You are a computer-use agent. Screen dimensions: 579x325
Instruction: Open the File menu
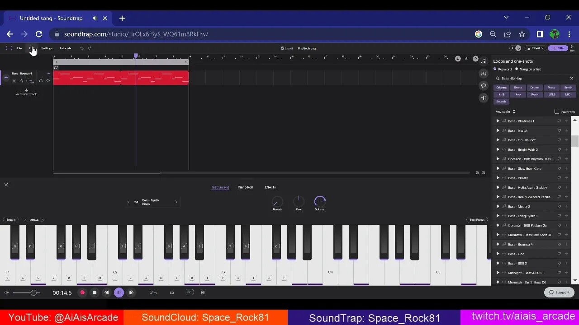coord(19,48)
